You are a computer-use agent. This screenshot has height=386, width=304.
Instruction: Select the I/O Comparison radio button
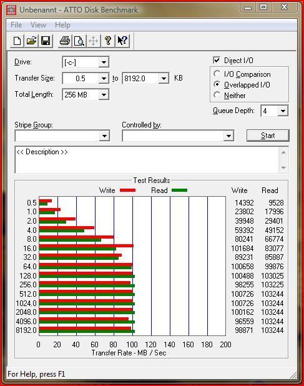(217, 74)
